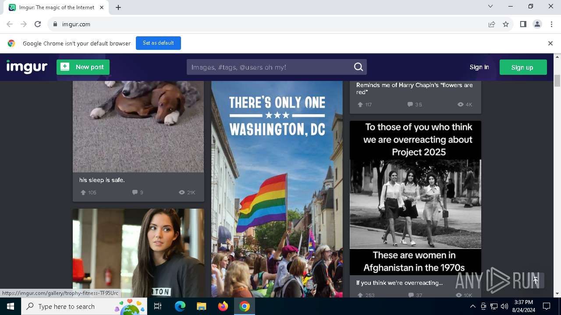Open the network icon in system tray
This screenshot has height=315, width=561.
[494, 306]
